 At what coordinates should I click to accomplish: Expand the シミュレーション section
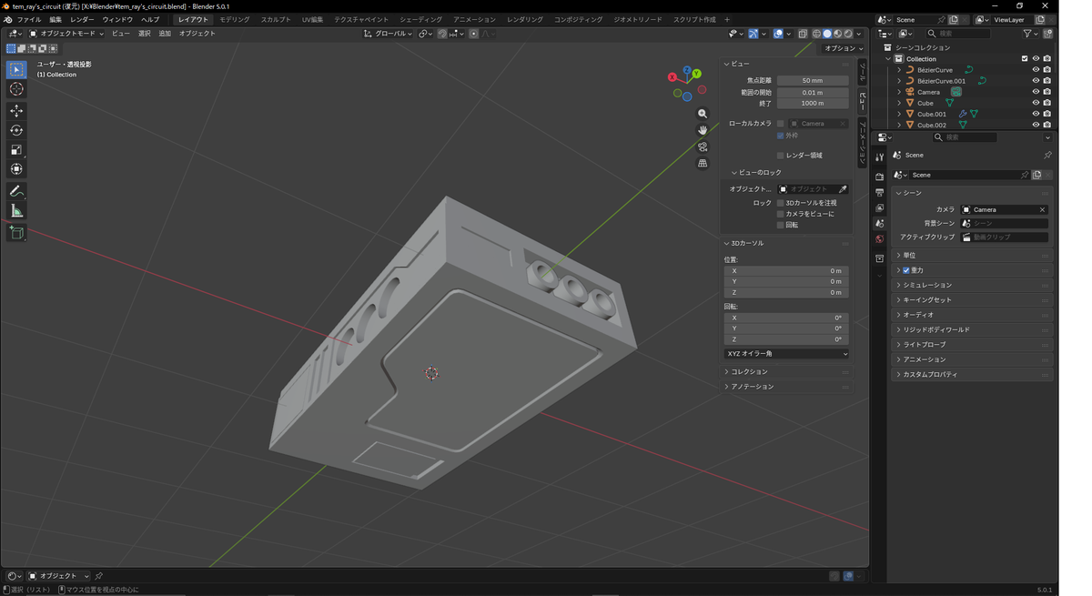click(972, 285)
